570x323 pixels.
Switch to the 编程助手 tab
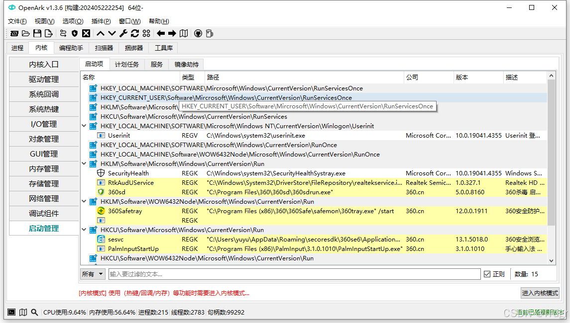tap(71, 48)
